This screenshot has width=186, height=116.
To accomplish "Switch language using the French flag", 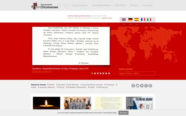I will pos(143,19).
